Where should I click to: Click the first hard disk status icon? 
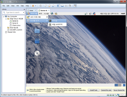click(108, 95)
